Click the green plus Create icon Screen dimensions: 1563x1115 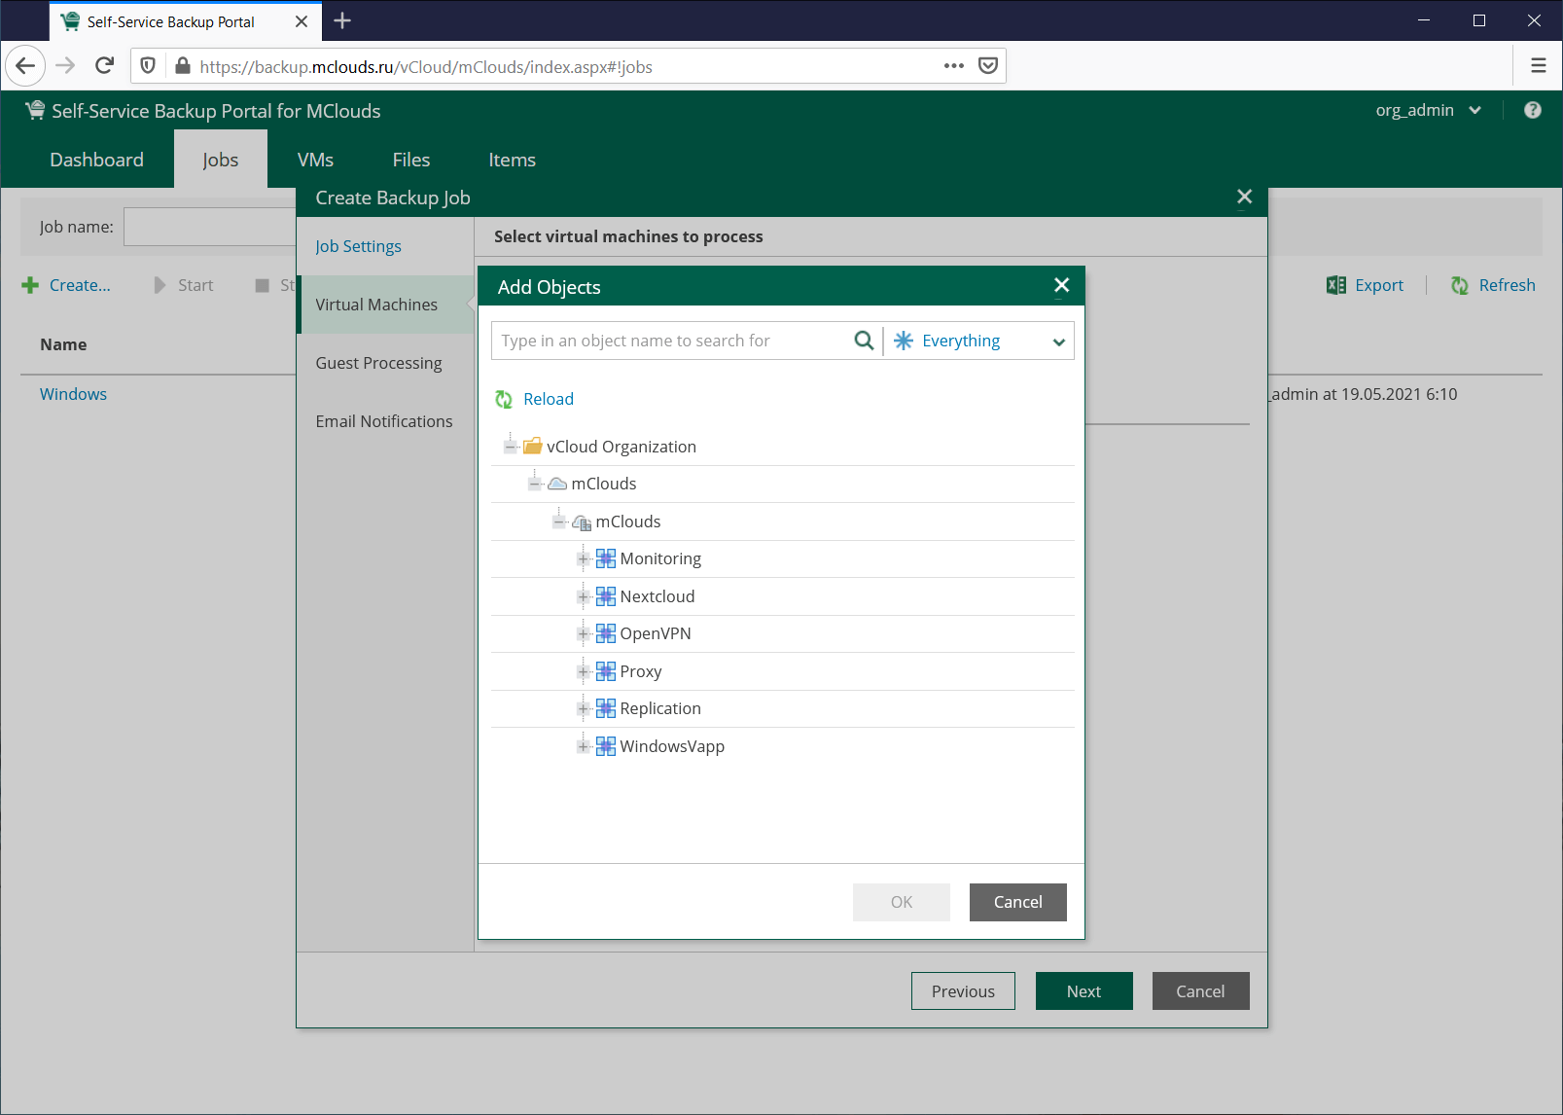pos(30,285)
